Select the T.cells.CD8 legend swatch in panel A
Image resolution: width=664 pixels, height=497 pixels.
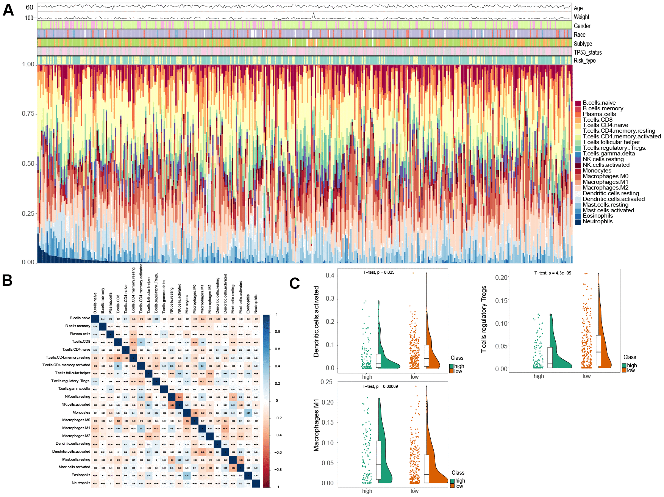click(x=578, y=120)
